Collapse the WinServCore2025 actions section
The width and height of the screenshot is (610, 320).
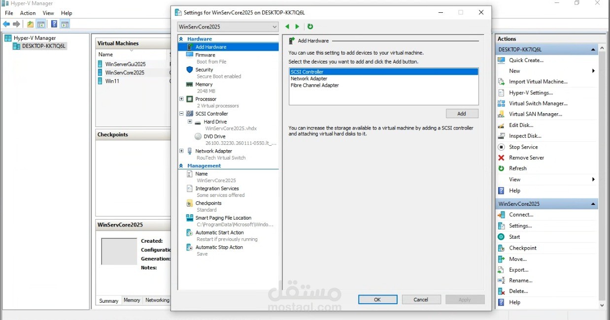coord(593,204)
